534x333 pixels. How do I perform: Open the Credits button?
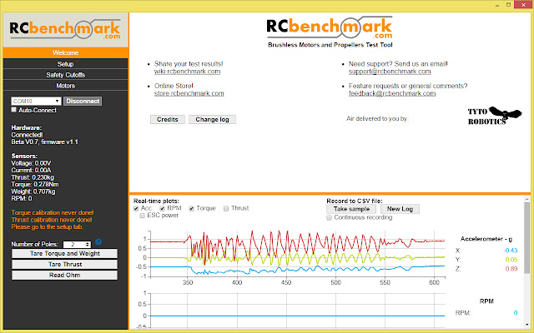coord(168,119)
